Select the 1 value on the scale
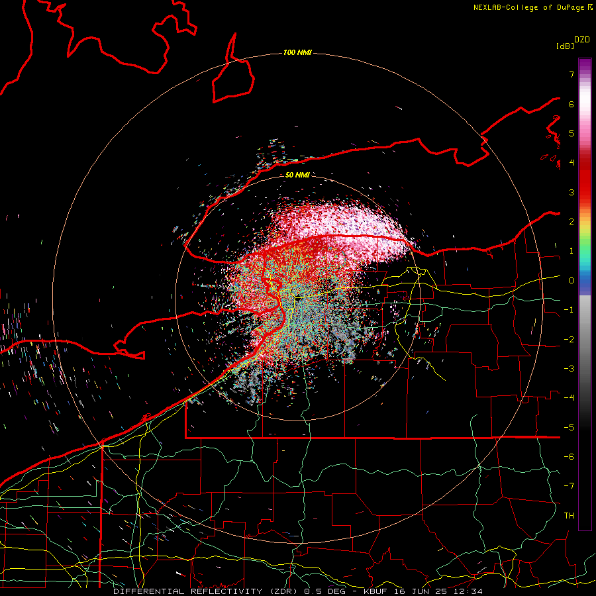This screenshot has height=596, width=596. tap(571, 251)
